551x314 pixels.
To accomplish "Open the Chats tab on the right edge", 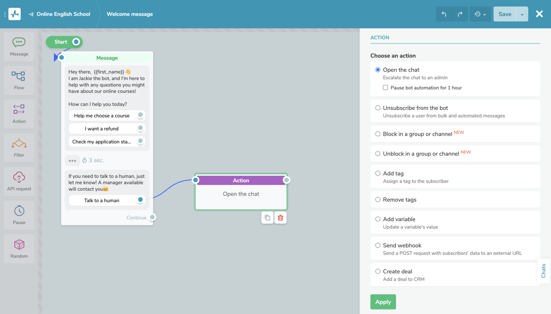I will click(543, 271).
